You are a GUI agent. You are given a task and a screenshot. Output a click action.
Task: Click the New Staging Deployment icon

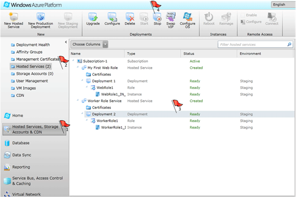(x=68, y=17)
